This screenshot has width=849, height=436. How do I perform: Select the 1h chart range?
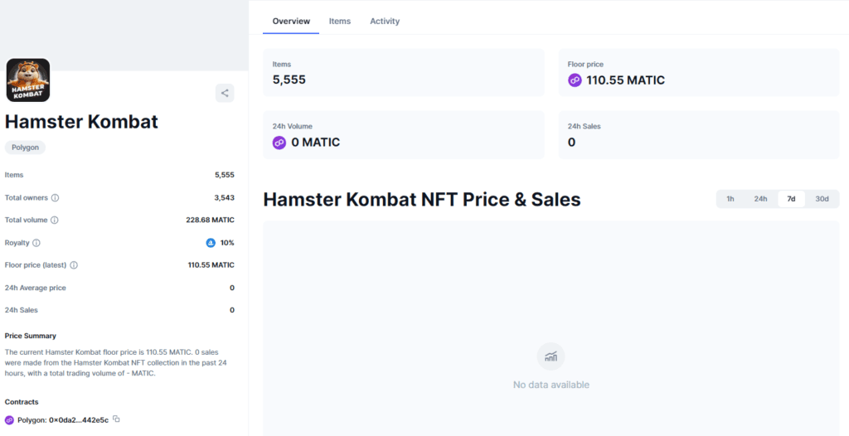(x=730, y=199)
